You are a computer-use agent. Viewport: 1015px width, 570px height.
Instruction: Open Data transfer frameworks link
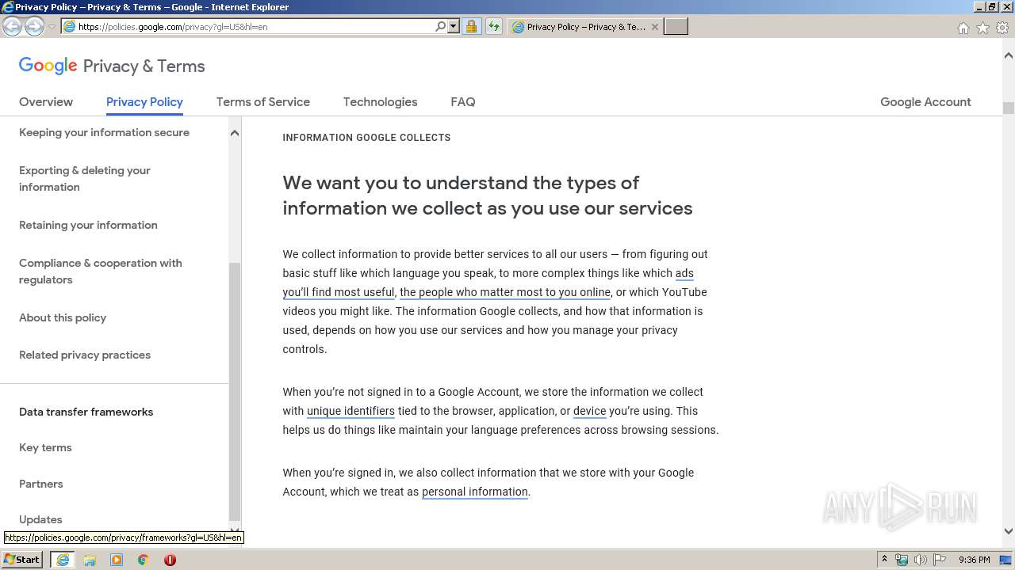pos(86,412)
